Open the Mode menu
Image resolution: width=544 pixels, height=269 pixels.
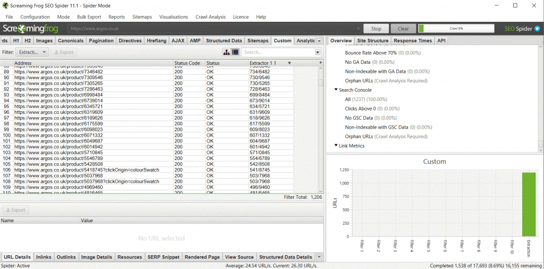pyautogui.click(x=64, y=16)
